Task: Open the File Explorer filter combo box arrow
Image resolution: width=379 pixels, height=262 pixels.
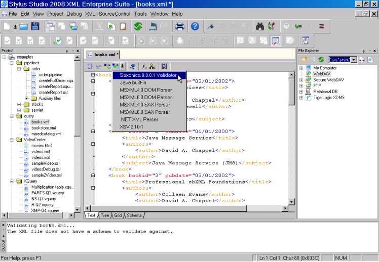Action: coord(354,60)
